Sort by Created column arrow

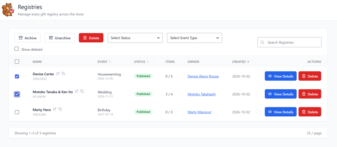(x=248, y=62)
